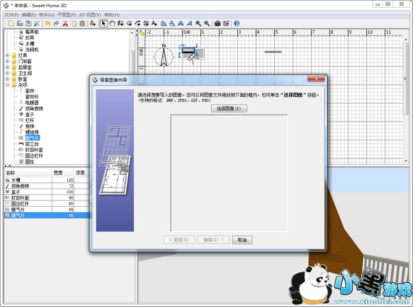This screenshot has width=413, height=307.
Task: Click the Add furniture to home icon
Action: 92,24
